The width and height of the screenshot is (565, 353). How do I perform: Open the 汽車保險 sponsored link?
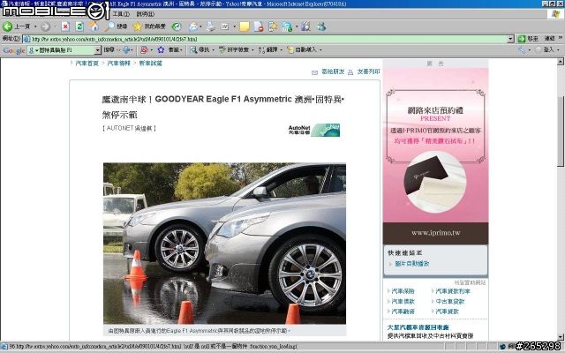(x=403, y=291)
